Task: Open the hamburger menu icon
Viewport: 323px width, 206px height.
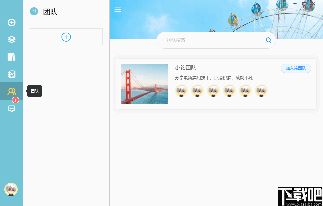Action: click(118, 10)
